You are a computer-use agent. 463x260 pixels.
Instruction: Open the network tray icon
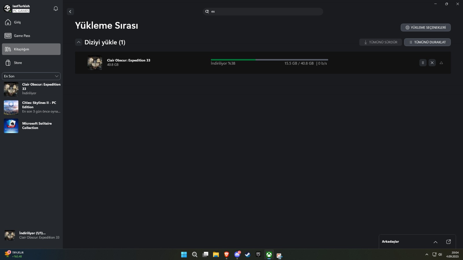point(434,255)
